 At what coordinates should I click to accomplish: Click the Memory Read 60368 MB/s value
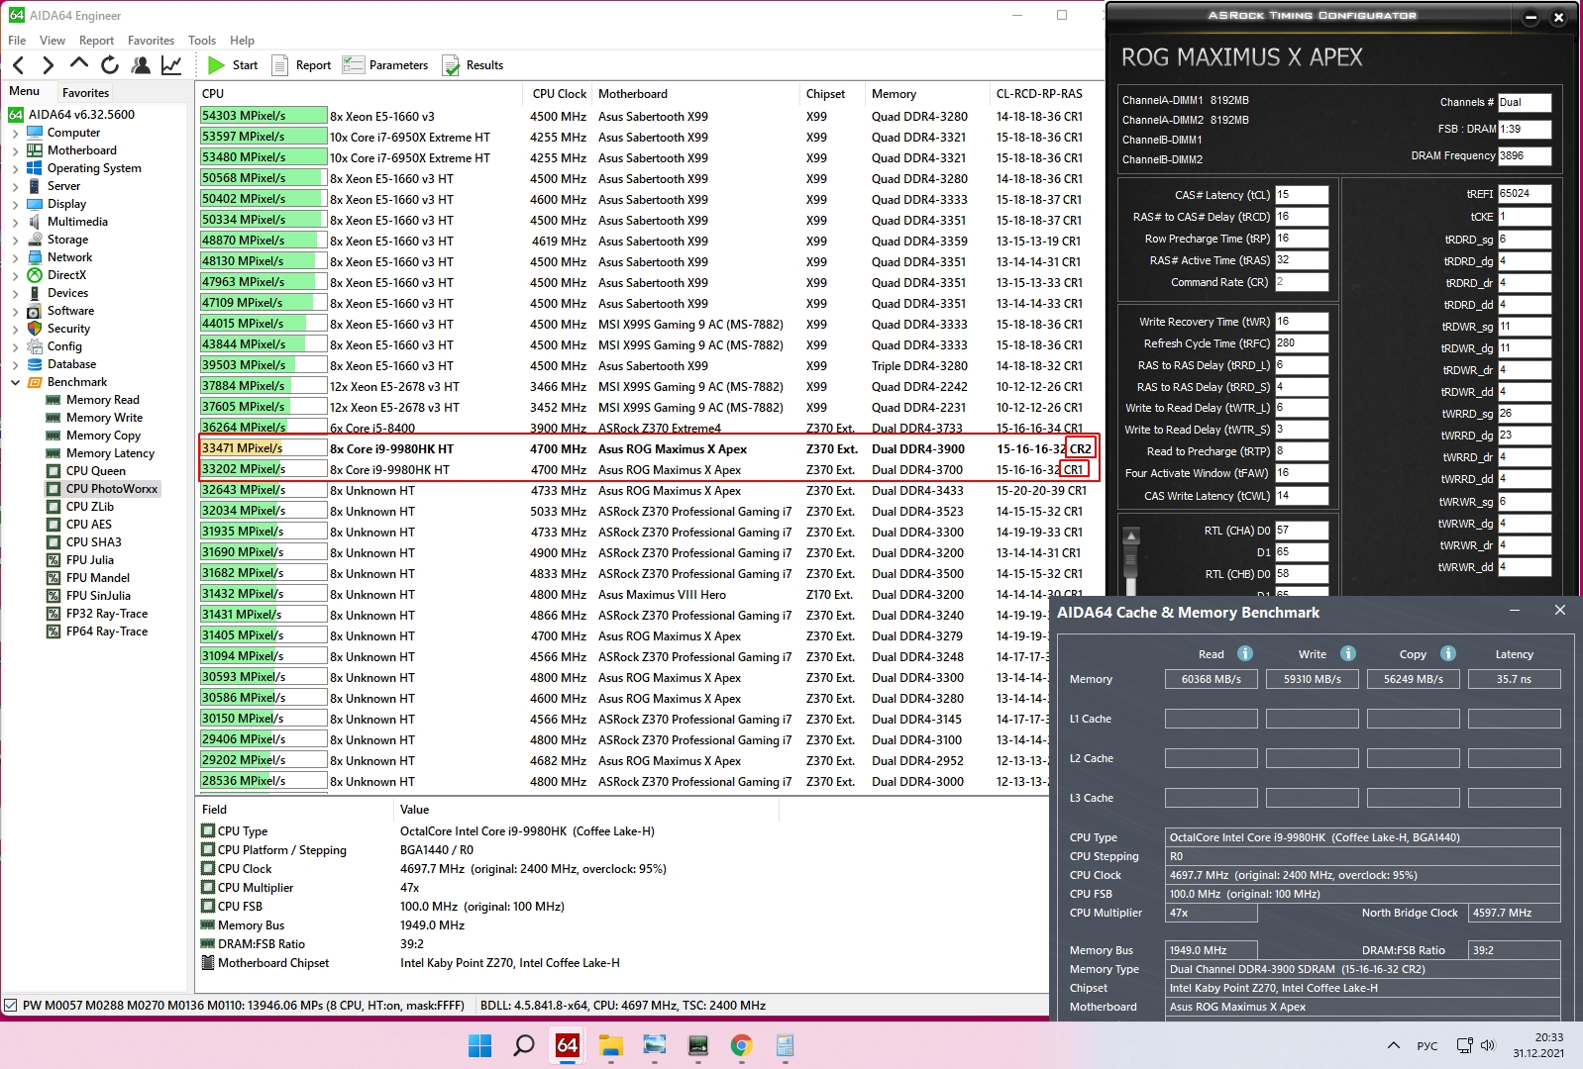(x=1212, y=679)
